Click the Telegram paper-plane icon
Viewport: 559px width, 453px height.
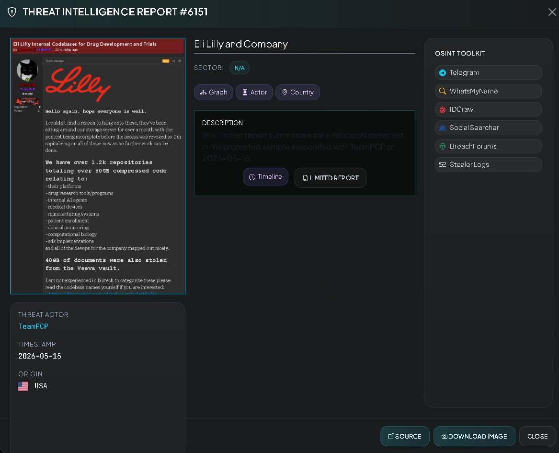tap(443, 73)
